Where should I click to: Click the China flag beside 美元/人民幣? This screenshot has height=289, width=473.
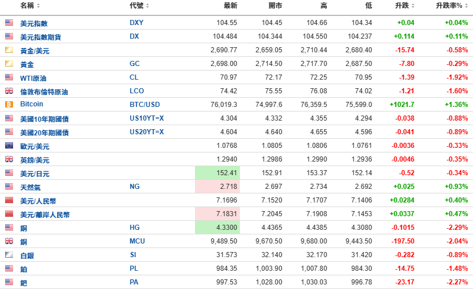(x=9, y=200)
